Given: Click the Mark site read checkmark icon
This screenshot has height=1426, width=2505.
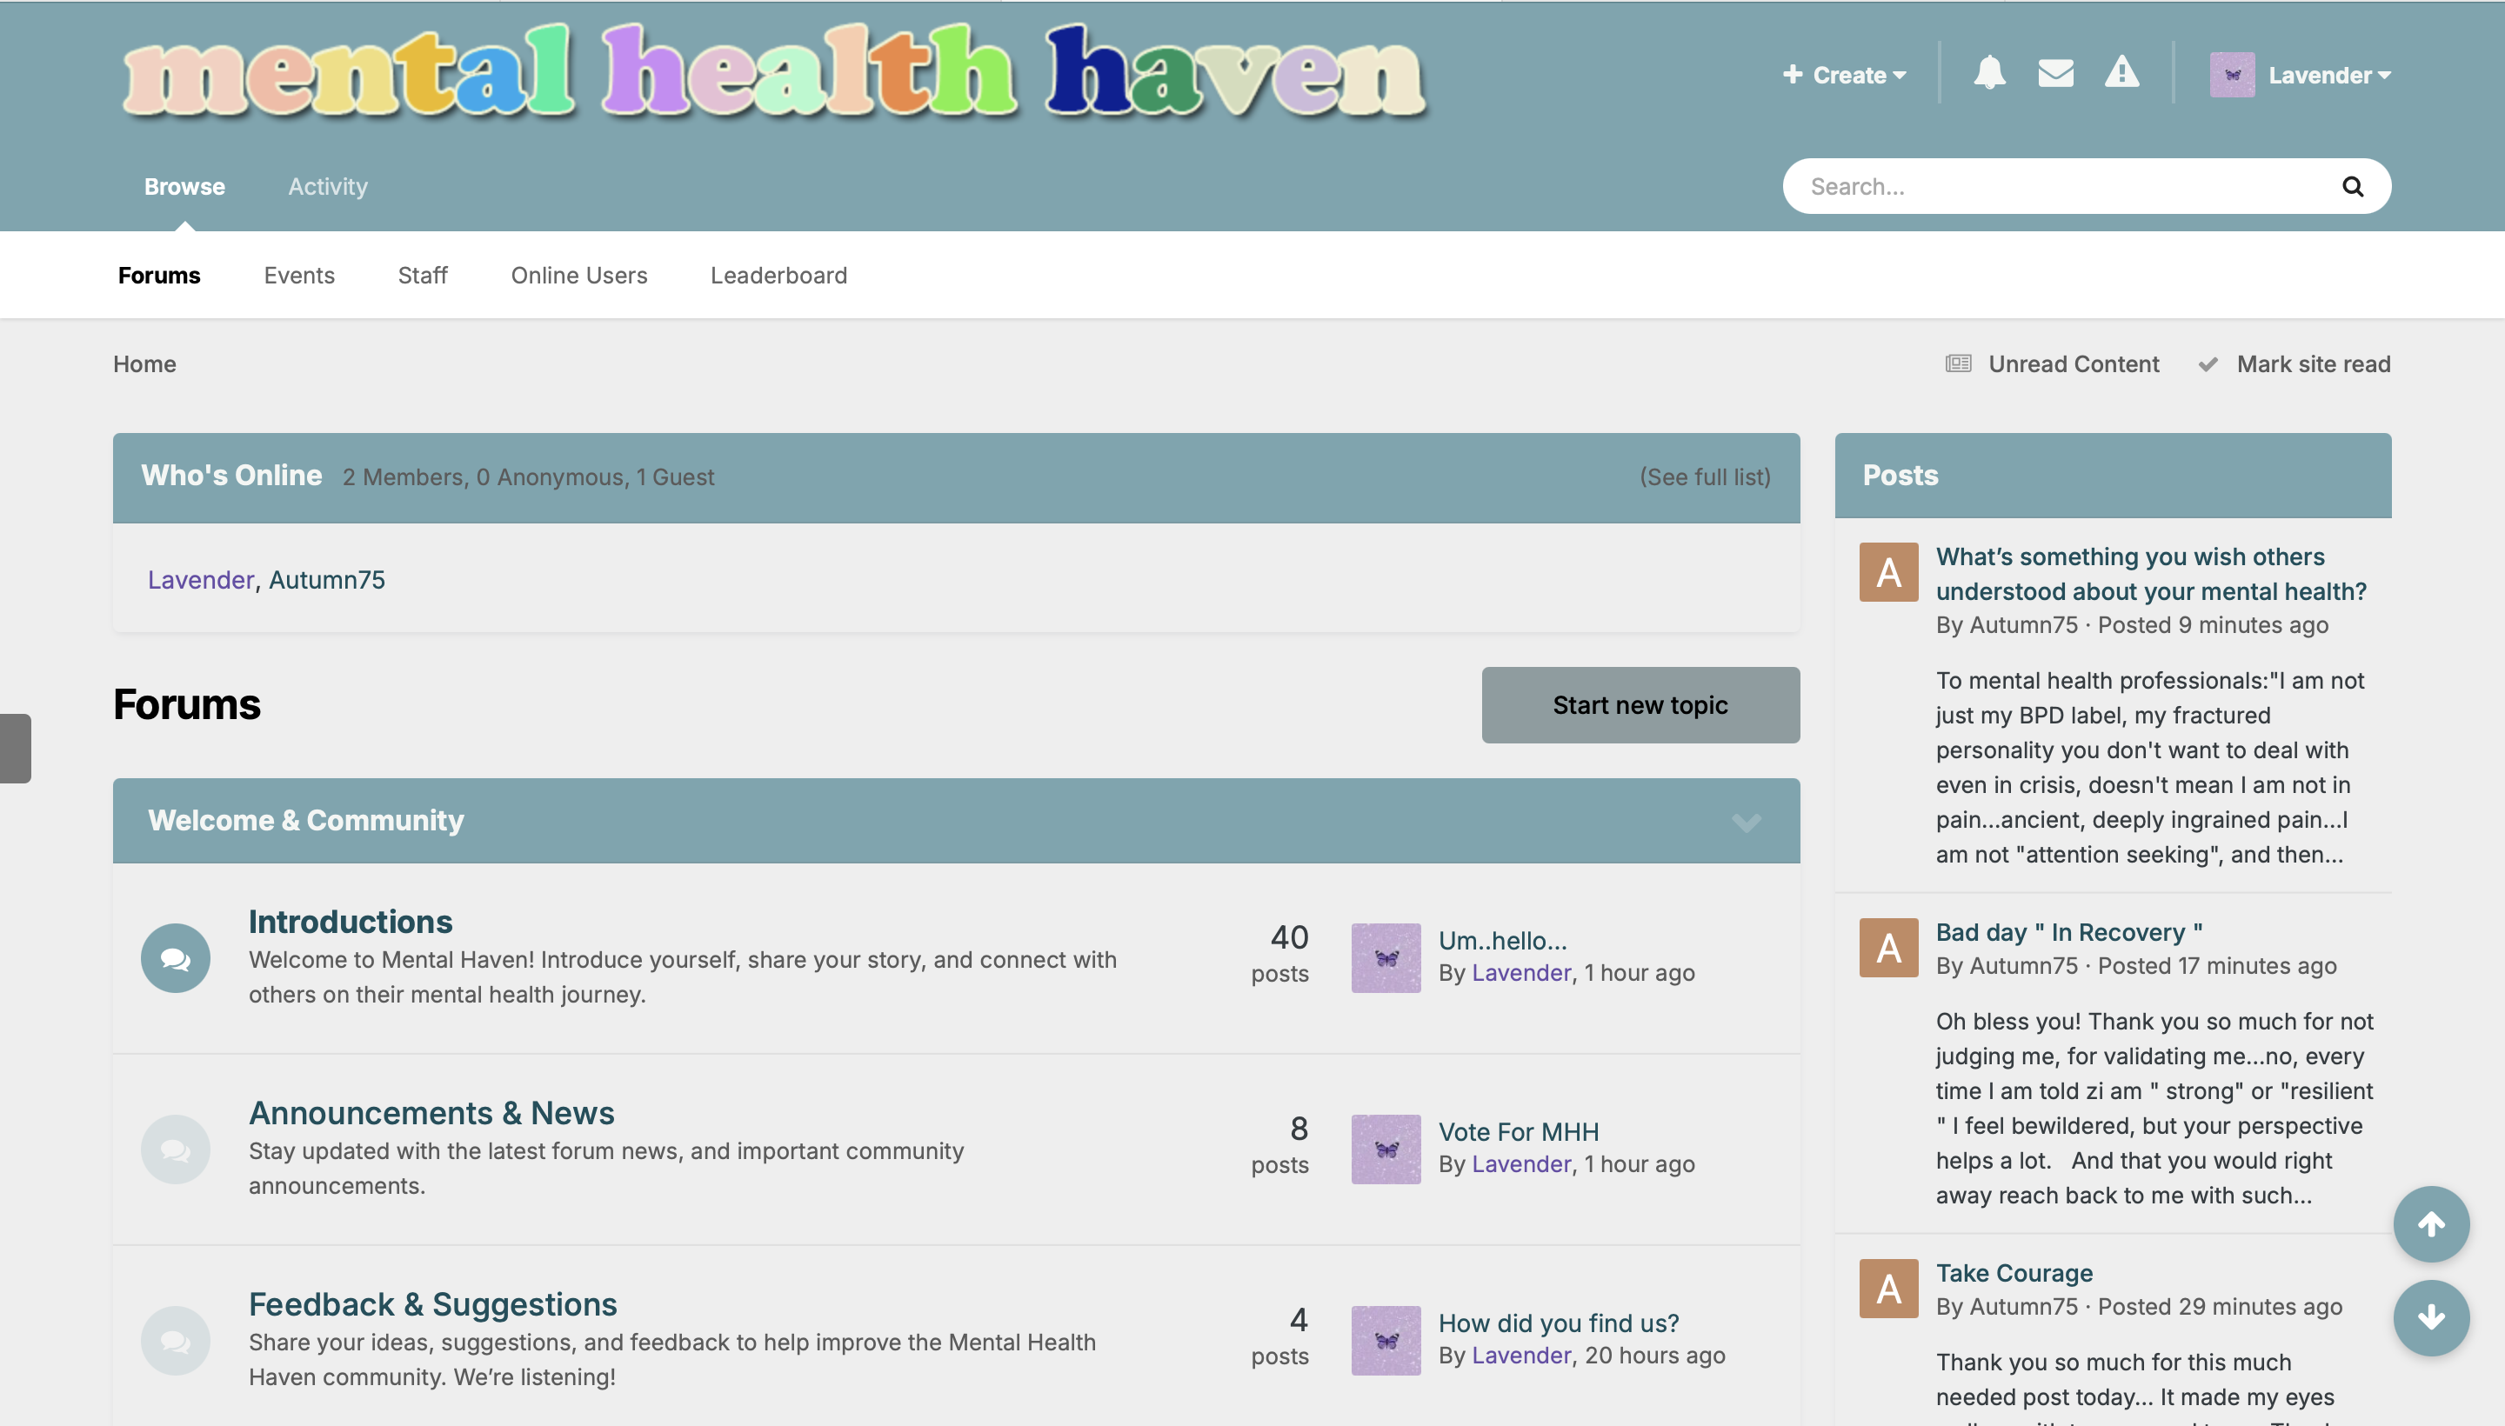Looking at the screenshot, I should pos(2208,363).
